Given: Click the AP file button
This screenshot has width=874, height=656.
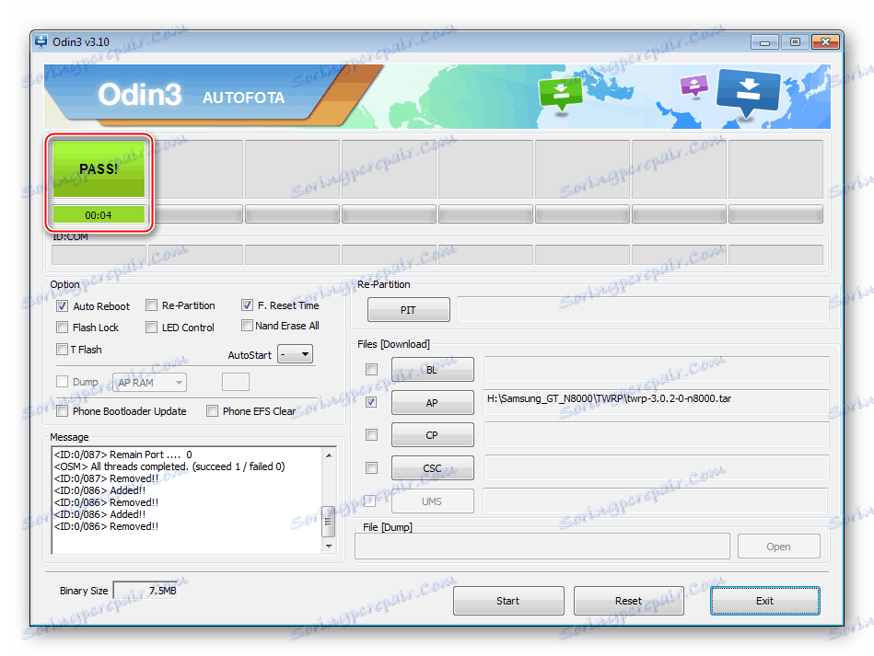Looking at the screenshot, I should [433, 403].
